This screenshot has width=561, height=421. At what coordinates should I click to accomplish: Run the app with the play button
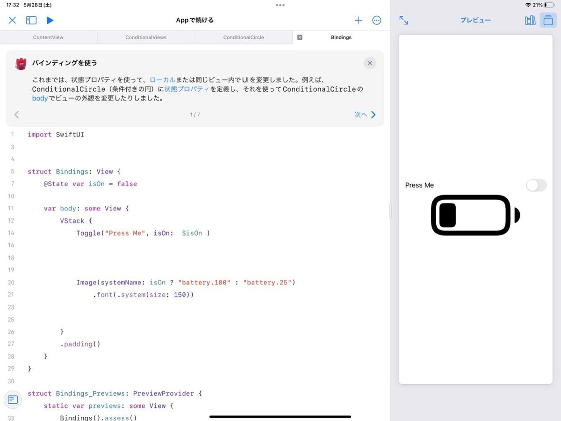click(50, 20)
